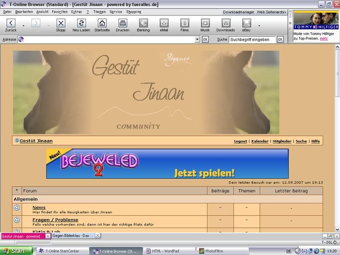Image resolution: width=340 pixels, height=255 pixels.
Task: Switch to HTML - WordPad taskbar item
Action: tap(170, 251)
